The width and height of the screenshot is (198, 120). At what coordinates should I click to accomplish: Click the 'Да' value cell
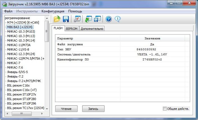[x=152, y=44]
